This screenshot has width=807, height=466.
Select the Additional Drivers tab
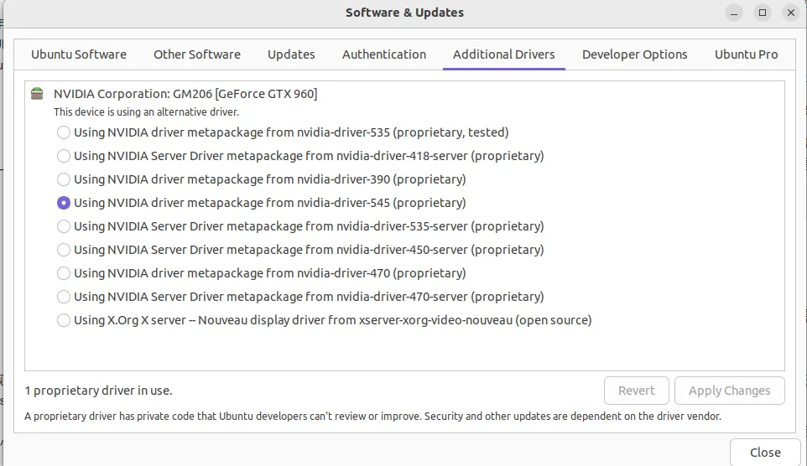(x=504, y=54)
